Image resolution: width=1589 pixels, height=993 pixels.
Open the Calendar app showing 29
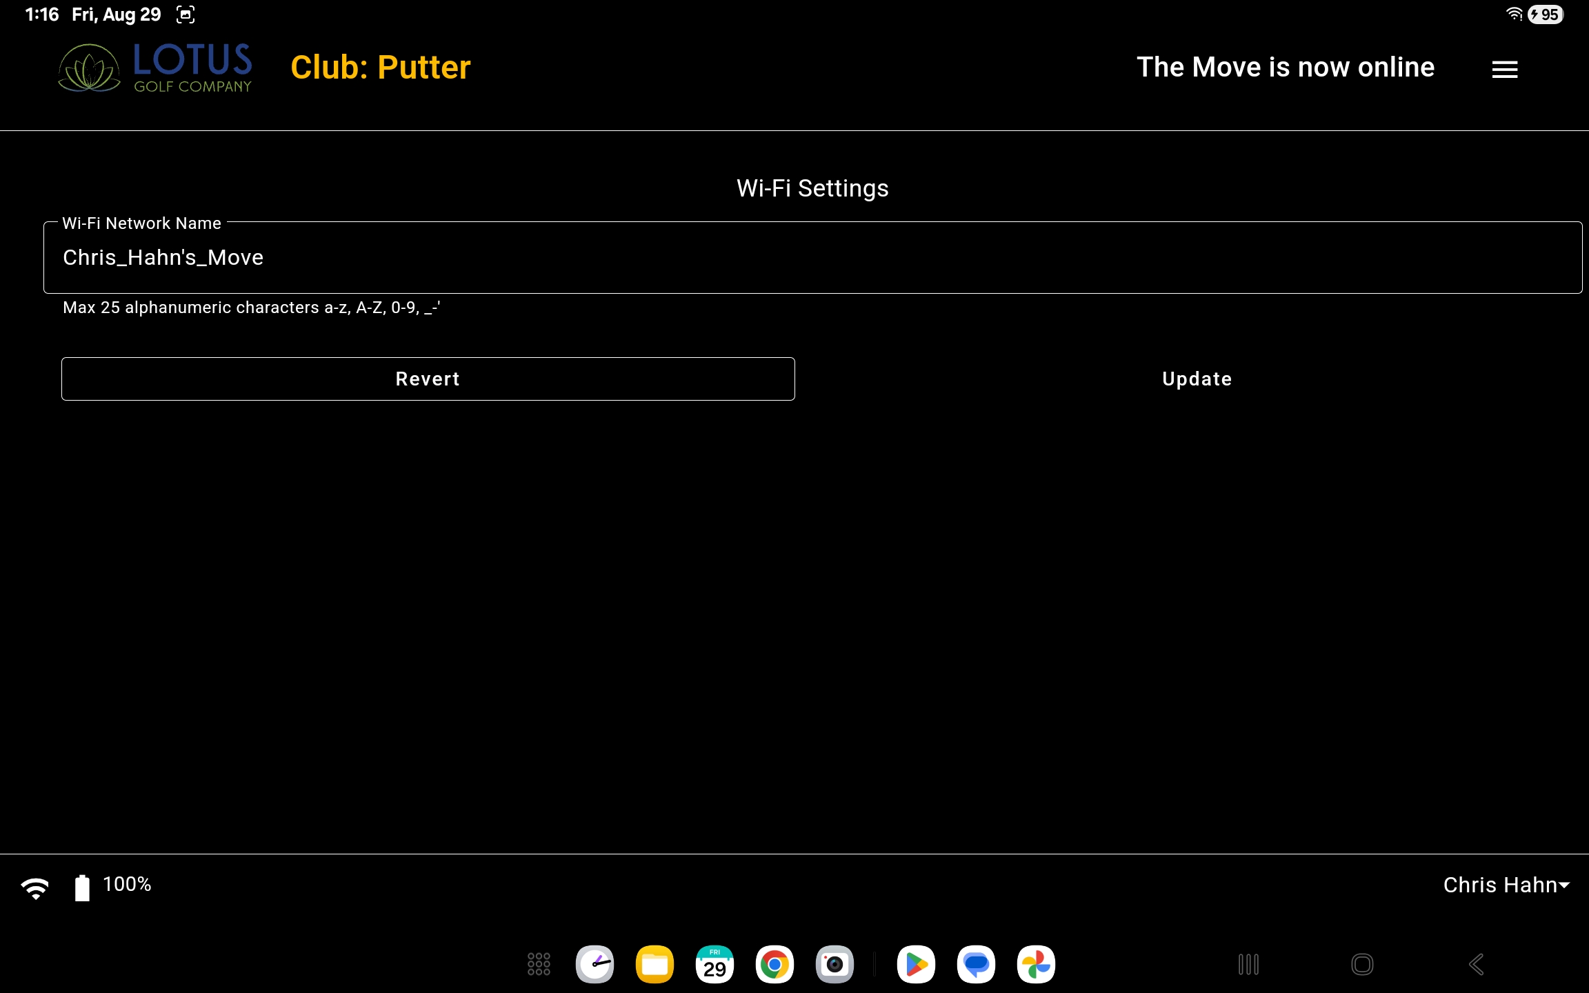pos(714,964)
